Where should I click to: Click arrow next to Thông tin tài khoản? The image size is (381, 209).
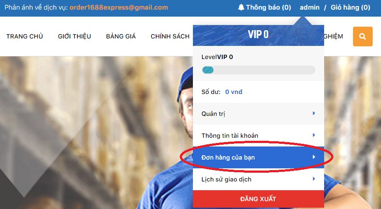[314, 135]
